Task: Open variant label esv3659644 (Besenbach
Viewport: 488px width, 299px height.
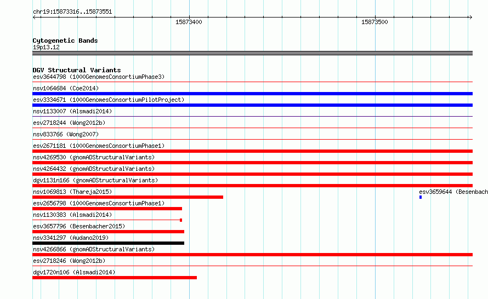Action: point(453,192)
